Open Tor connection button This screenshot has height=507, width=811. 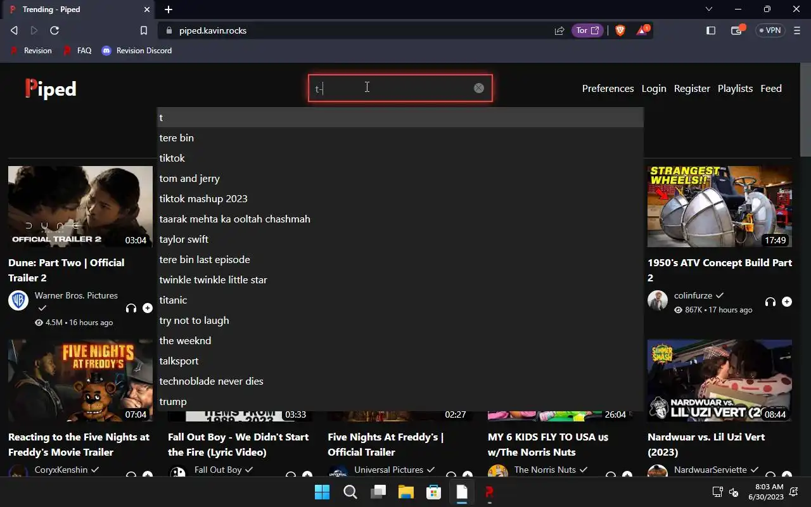[x=587, y=30]
